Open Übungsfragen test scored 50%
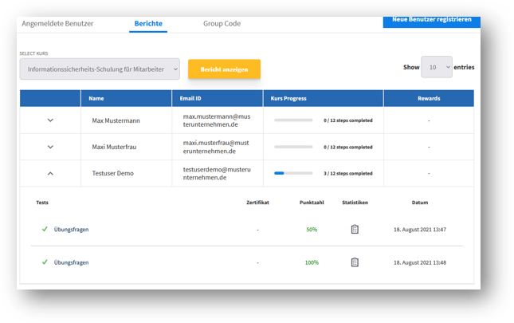 click(71, 229)
